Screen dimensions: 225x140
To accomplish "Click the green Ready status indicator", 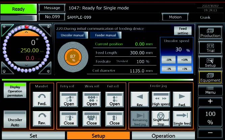I will tap(18, 9).
